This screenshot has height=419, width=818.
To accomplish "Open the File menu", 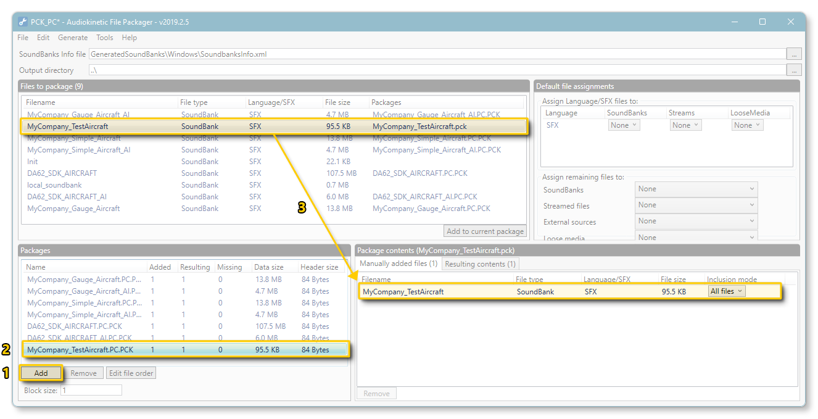I will [x=23, y=38].
